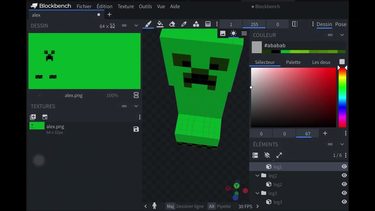375x211 pixels.
Task: Toggle viewport shading sun icon
Action: coord(233,33)
